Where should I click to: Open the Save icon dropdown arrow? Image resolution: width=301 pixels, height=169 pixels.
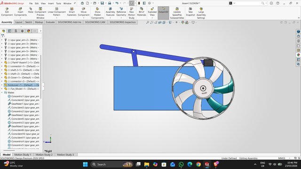click(105, 3)
